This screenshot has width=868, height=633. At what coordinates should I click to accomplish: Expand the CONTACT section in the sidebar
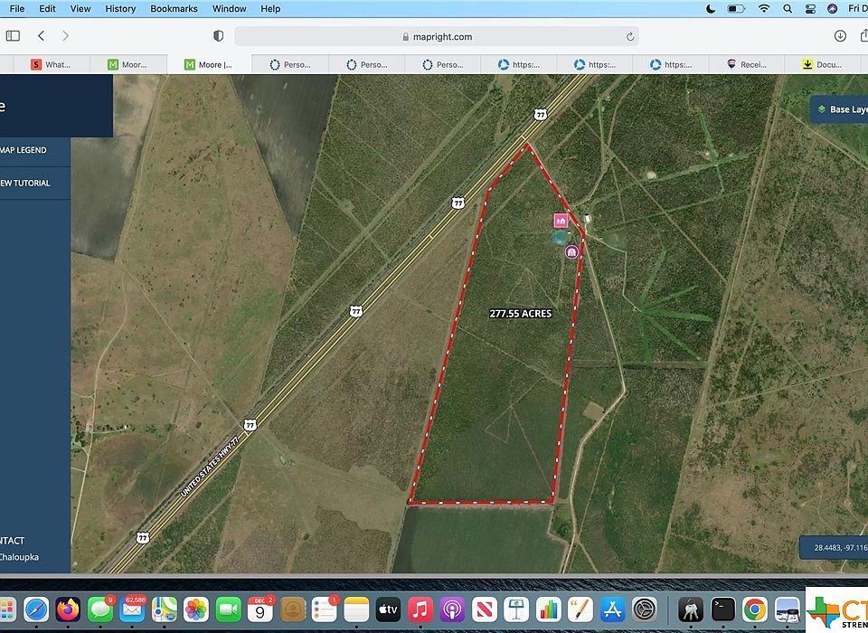(x=11, y=540)
